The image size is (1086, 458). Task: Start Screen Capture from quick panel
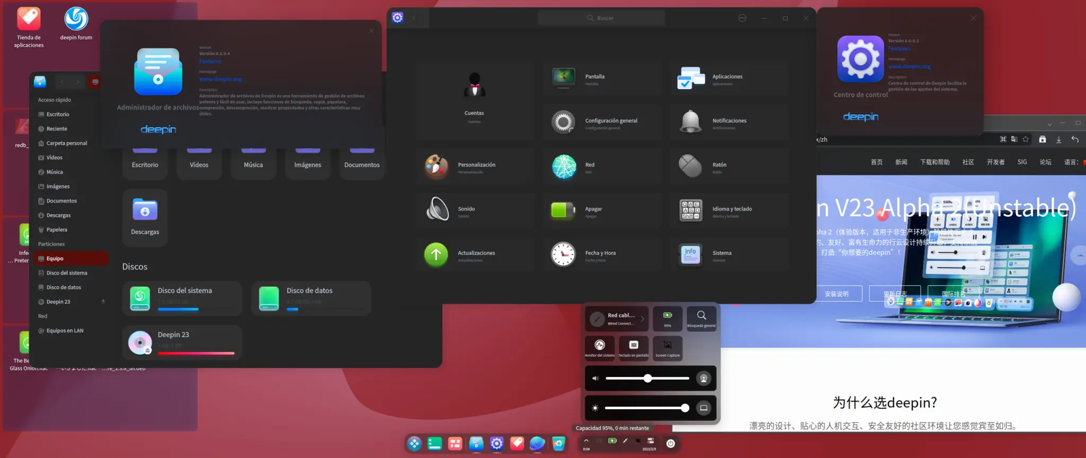point(668,348)
